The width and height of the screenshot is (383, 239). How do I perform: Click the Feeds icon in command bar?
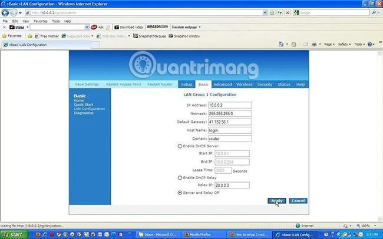pos(294,44)
